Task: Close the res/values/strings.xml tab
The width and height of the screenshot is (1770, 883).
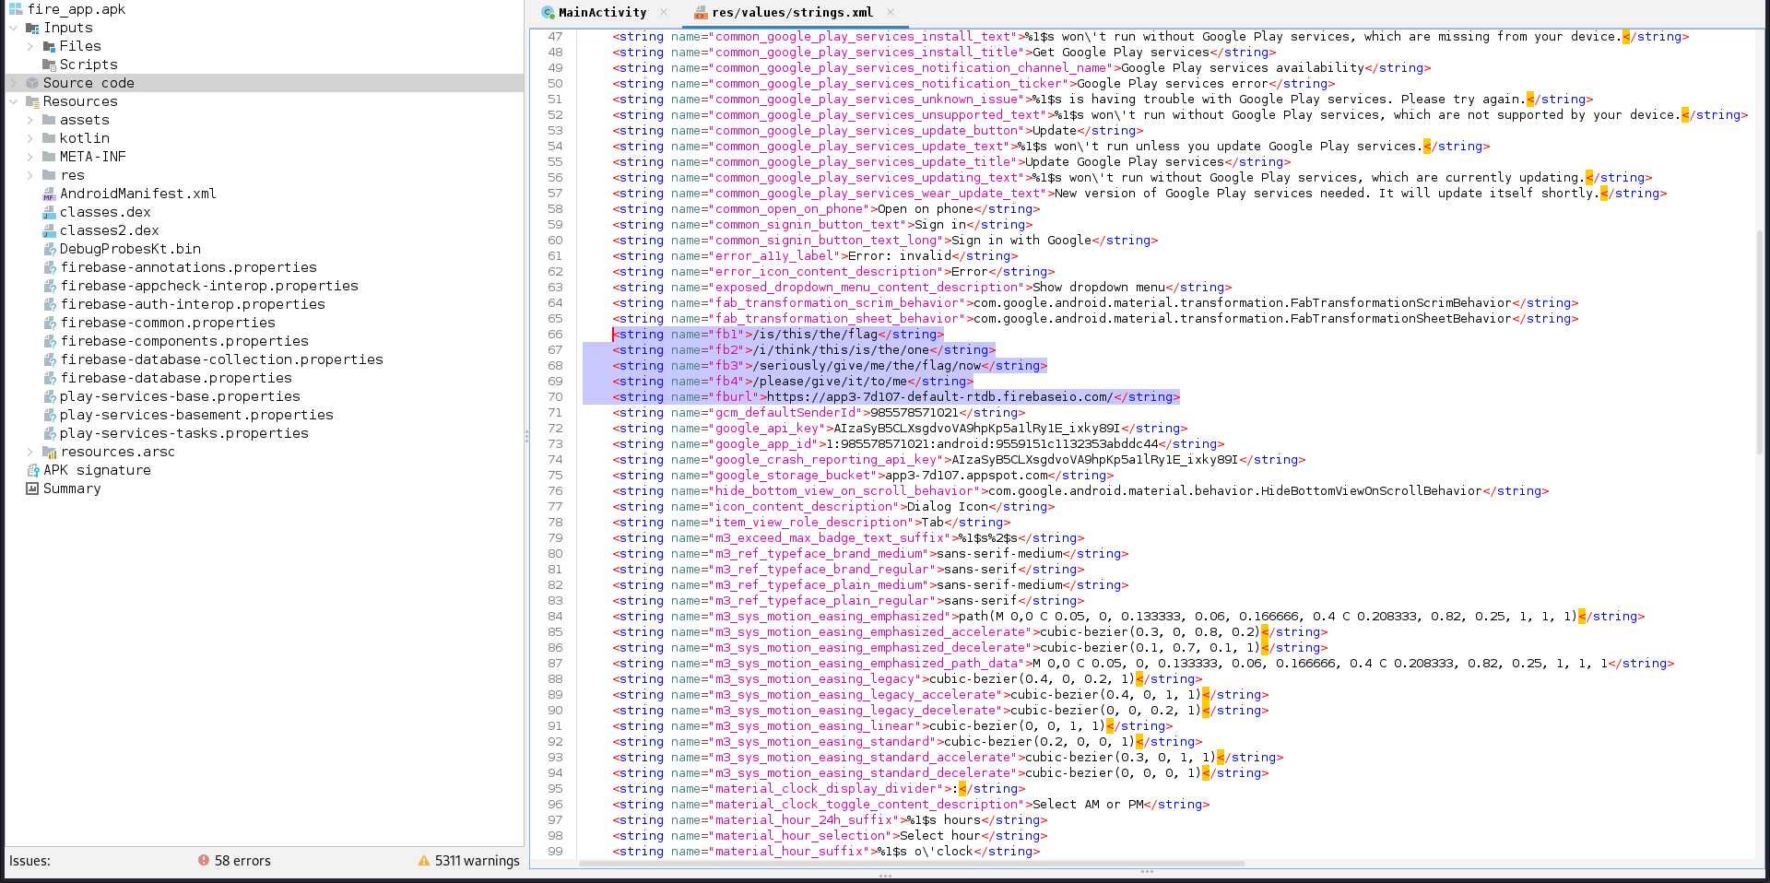Action: pyautogui.click(x=891, y=12)
